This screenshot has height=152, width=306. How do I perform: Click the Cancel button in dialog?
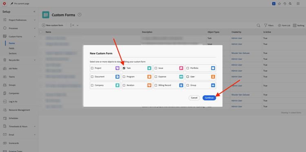tap(194, 98)
